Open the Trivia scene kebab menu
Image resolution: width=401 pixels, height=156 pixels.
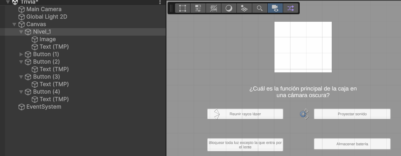pyautogui.click(x=160, y=2)
